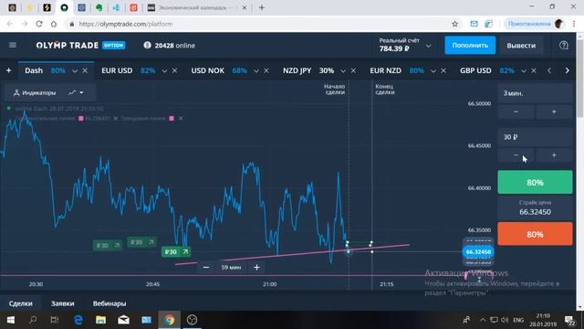584x329 pixels.
Task: Zoom out chart timeframe with minus
Action: [x=206, y=267]
